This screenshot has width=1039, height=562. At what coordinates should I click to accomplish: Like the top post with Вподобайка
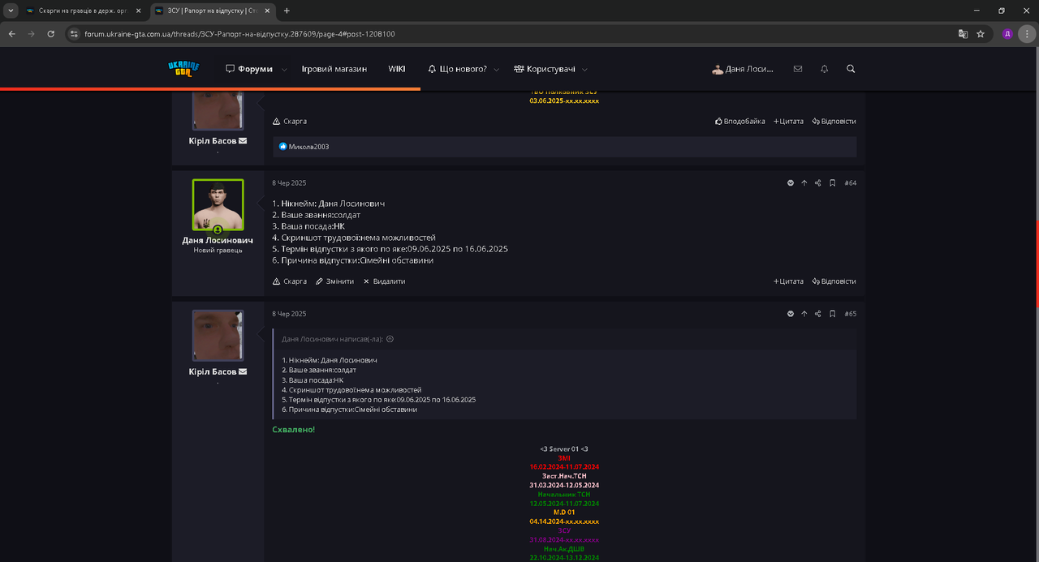739,121
